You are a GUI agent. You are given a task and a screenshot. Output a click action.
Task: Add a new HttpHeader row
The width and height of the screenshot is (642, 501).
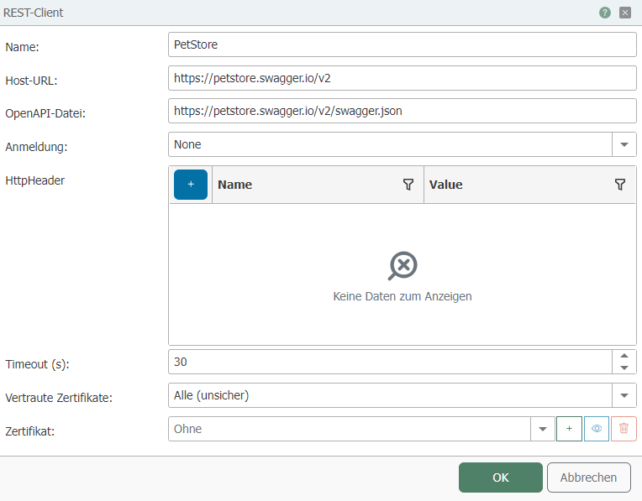click(191, 185)
